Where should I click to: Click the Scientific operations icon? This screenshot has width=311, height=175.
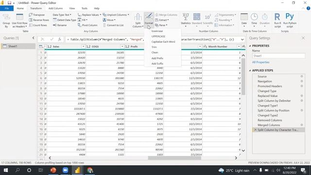pyautogui.click(x=208, y=20)
